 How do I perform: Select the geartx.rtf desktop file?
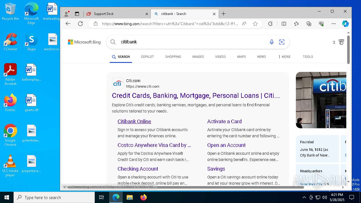click(x=31, y=103)
